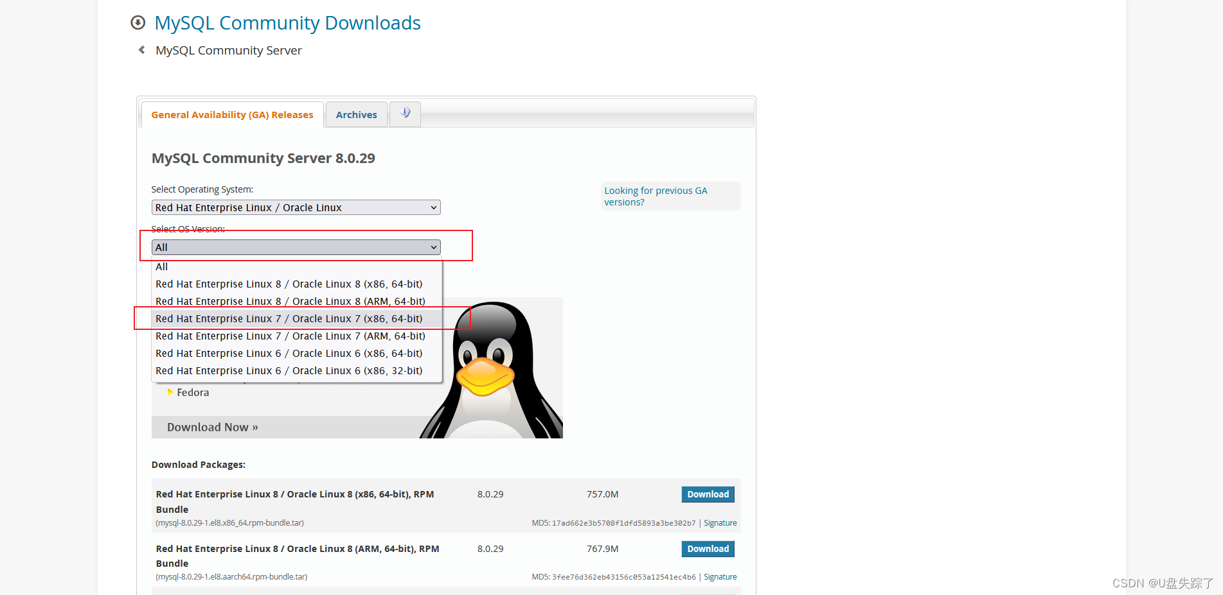Select Red Hat Enterprise Linux 6 (x86, 32-bit)
The height and width of the screenshot is (595, 1223).
pos(289,370)
